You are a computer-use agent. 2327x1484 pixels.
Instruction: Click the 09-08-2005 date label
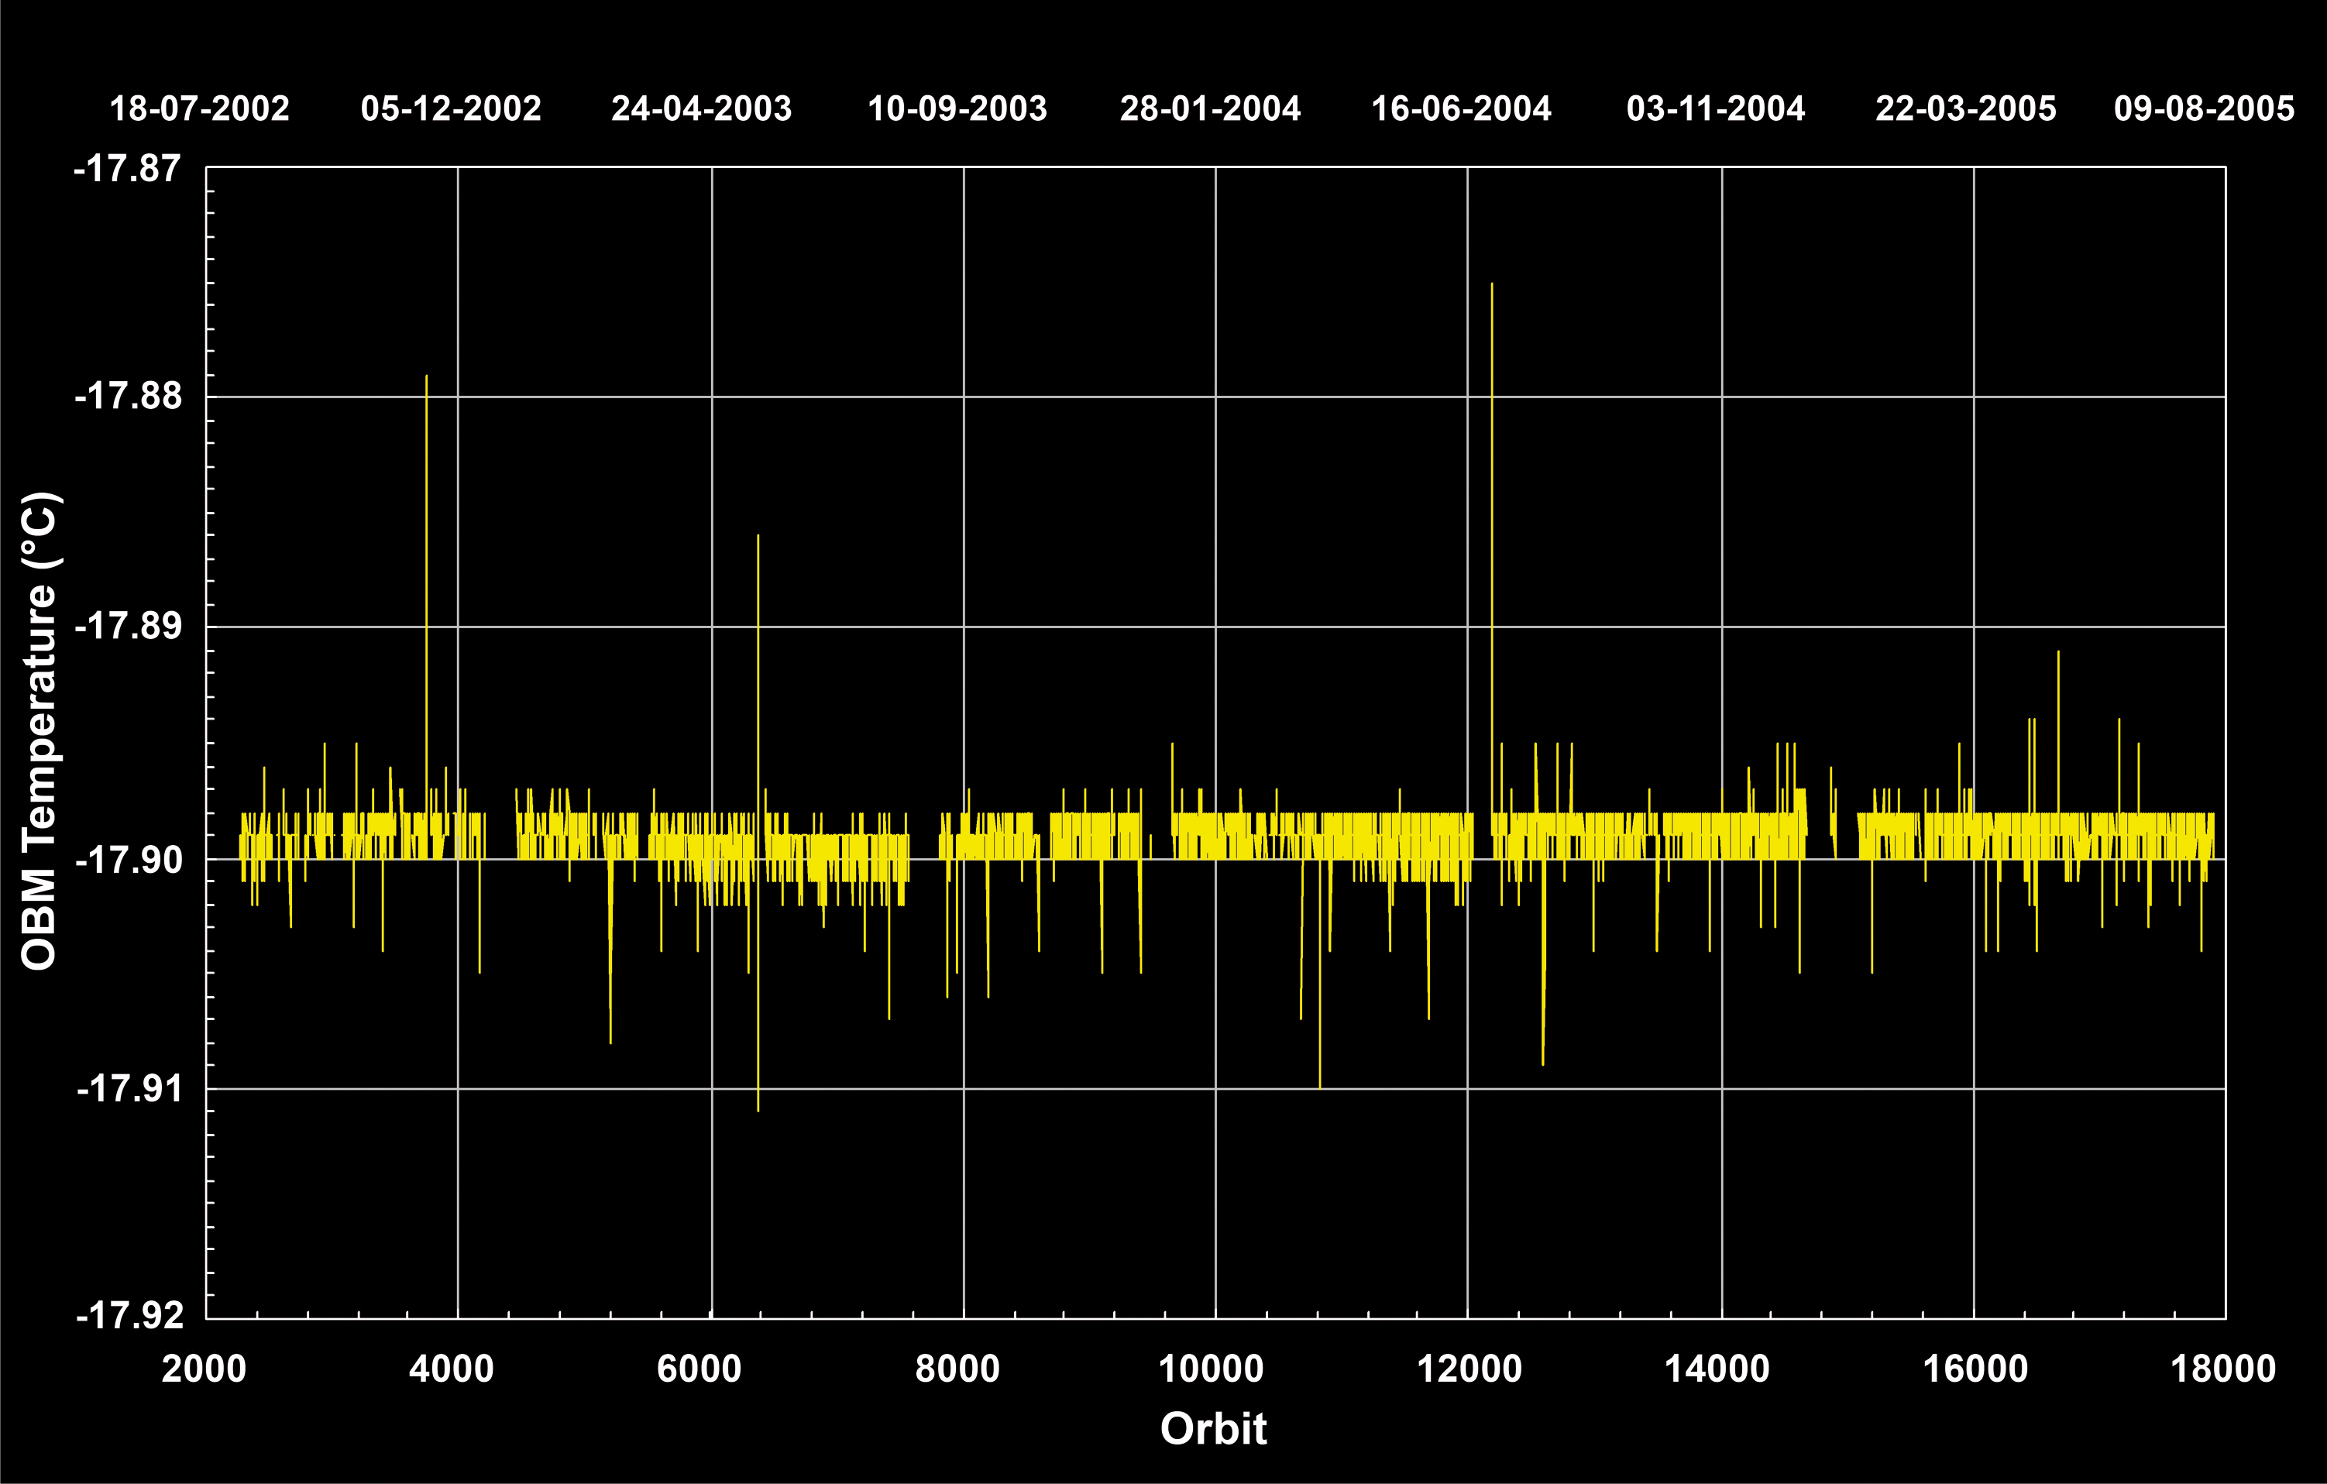click(x=2203, y=108)
